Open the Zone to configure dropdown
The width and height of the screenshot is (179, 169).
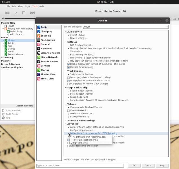(x=126, y=27)
